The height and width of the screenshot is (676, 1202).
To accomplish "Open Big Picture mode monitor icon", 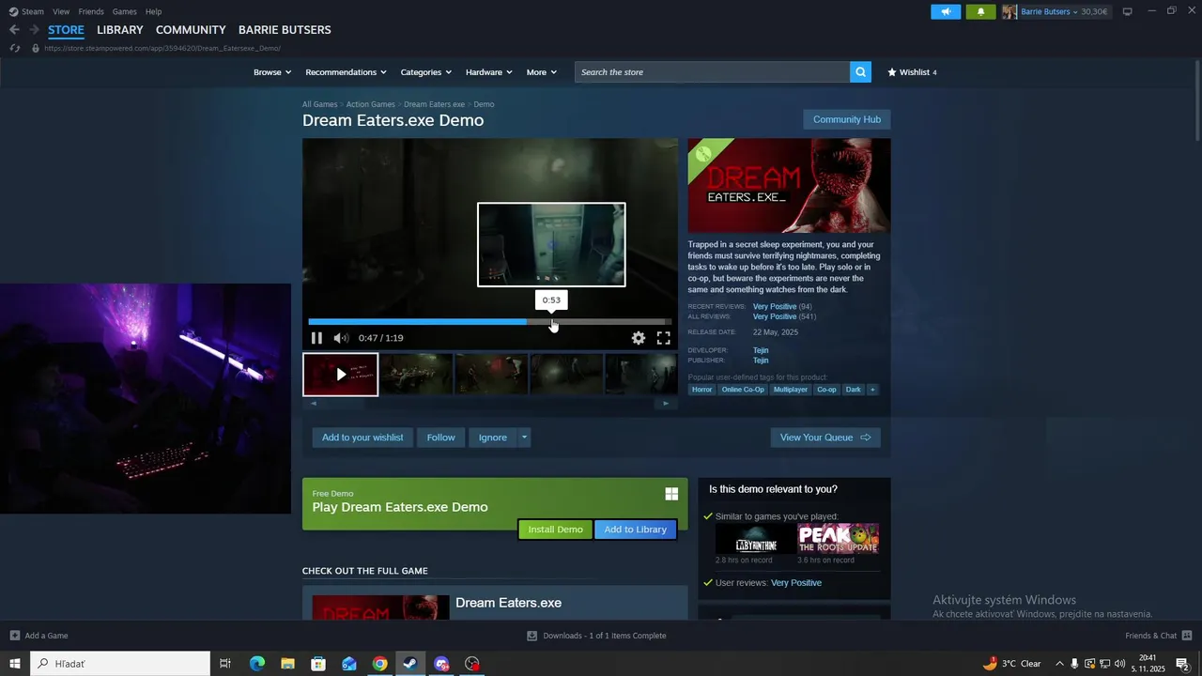I will [x=1128, y=11].
